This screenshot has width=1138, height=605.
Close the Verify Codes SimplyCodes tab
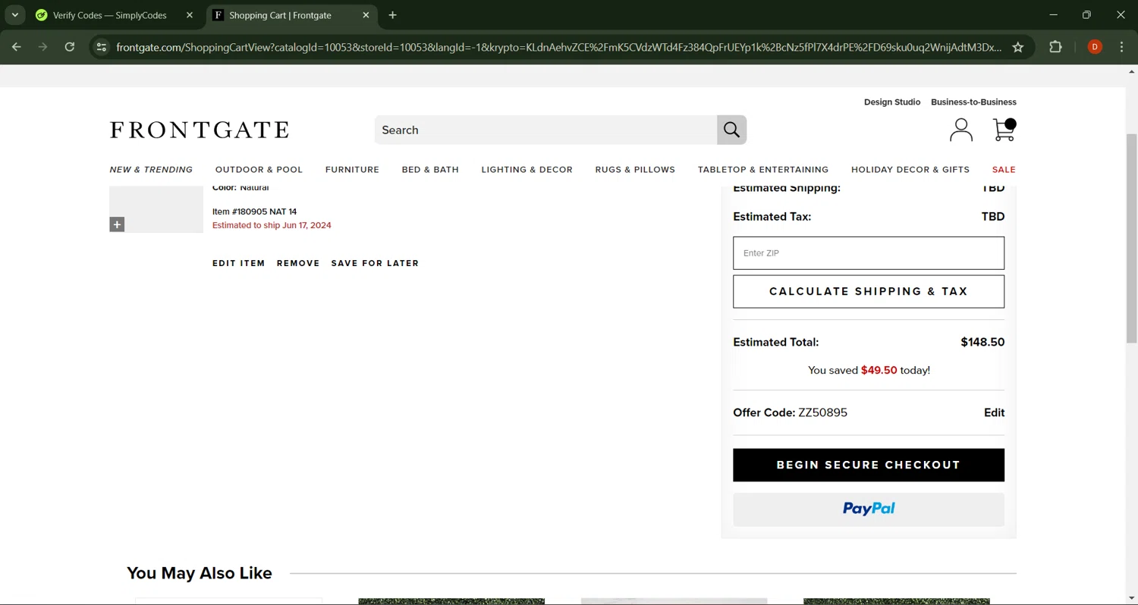(x=190, y=15)
